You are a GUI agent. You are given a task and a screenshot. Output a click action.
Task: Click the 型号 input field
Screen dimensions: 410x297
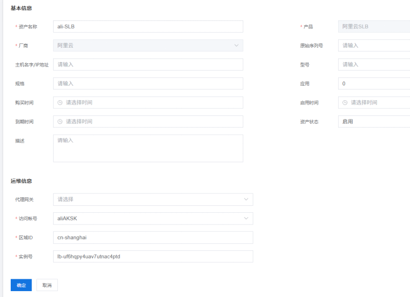coord(374,64)
